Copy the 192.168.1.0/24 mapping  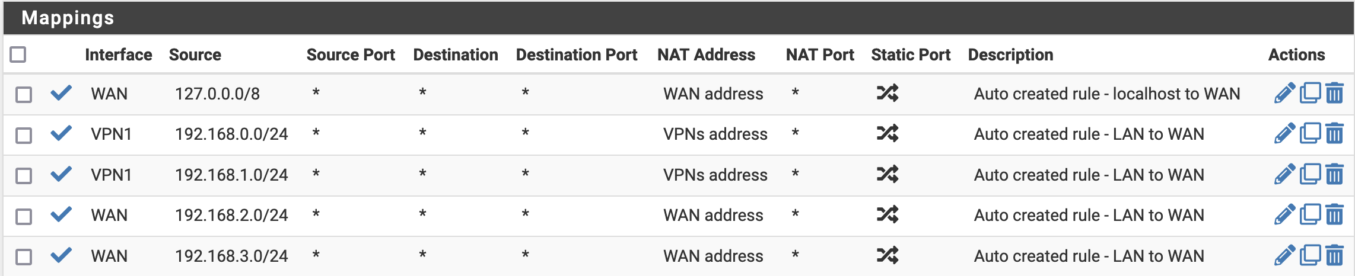(x=1310, y=174)
